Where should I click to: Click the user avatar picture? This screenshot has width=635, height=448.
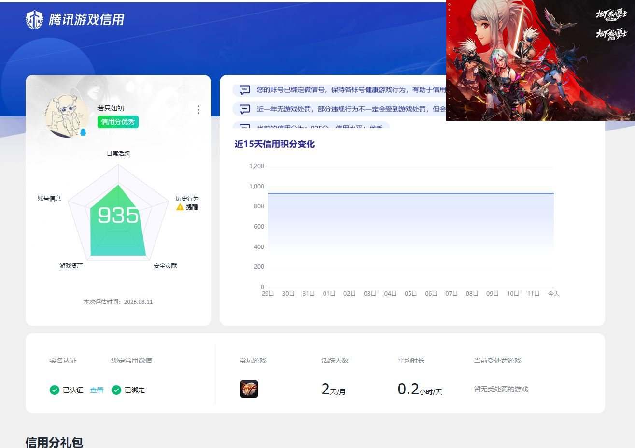[66, 116]
